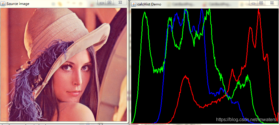279x125 pixels.
Task: Minimize the Source image window
Action: click(102, 3)
